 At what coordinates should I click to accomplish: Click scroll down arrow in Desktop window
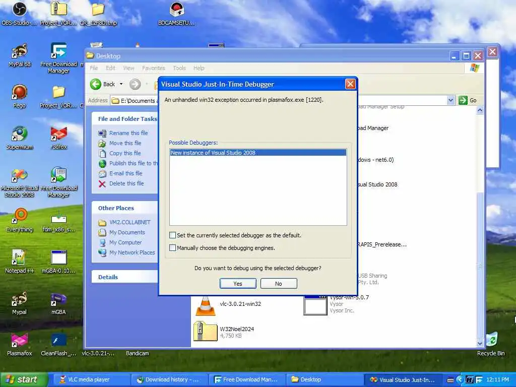pyautogui.click(x=480, y=343)
